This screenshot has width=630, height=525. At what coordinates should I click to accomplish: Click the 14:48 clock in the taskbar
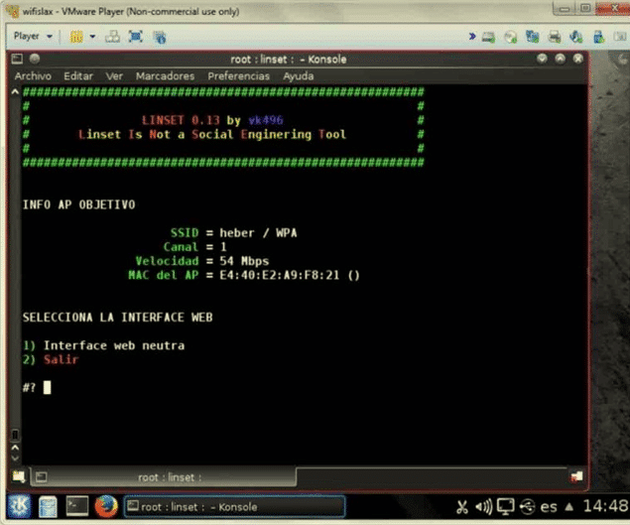[606, 506]
